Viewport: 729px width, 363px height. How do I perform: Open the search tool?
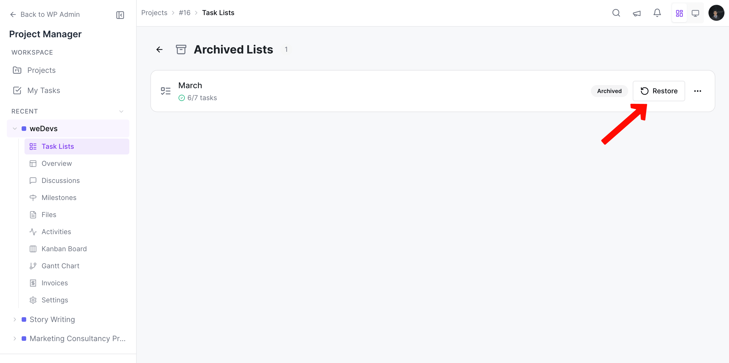(616, 13)
